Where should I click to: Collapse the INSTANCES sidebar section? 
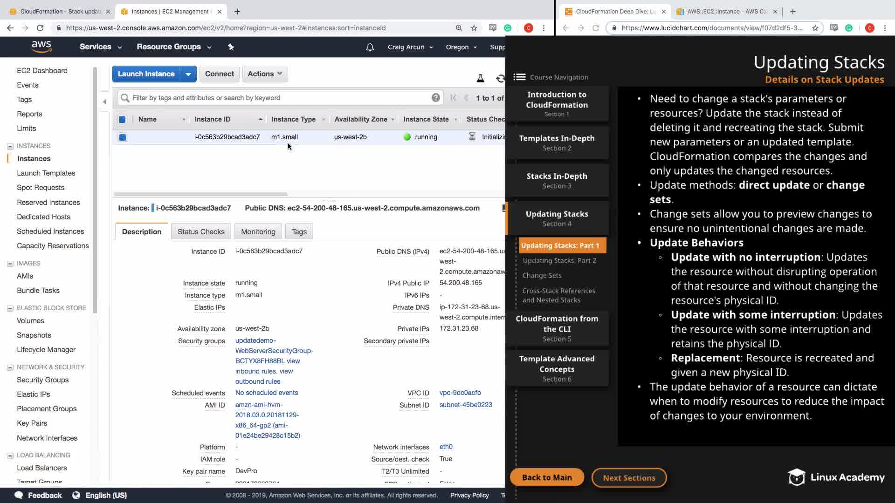pos(10,146)
